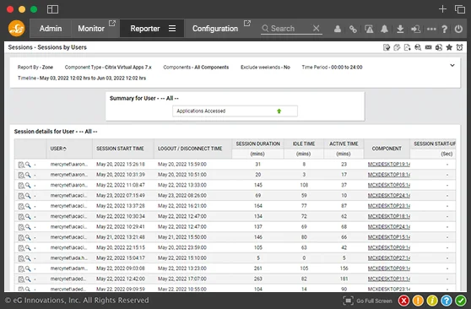Image resolution: width=471 pixels, height=309 pixels.
Task: Toggle USER column sort order
Action: point(58,149)
